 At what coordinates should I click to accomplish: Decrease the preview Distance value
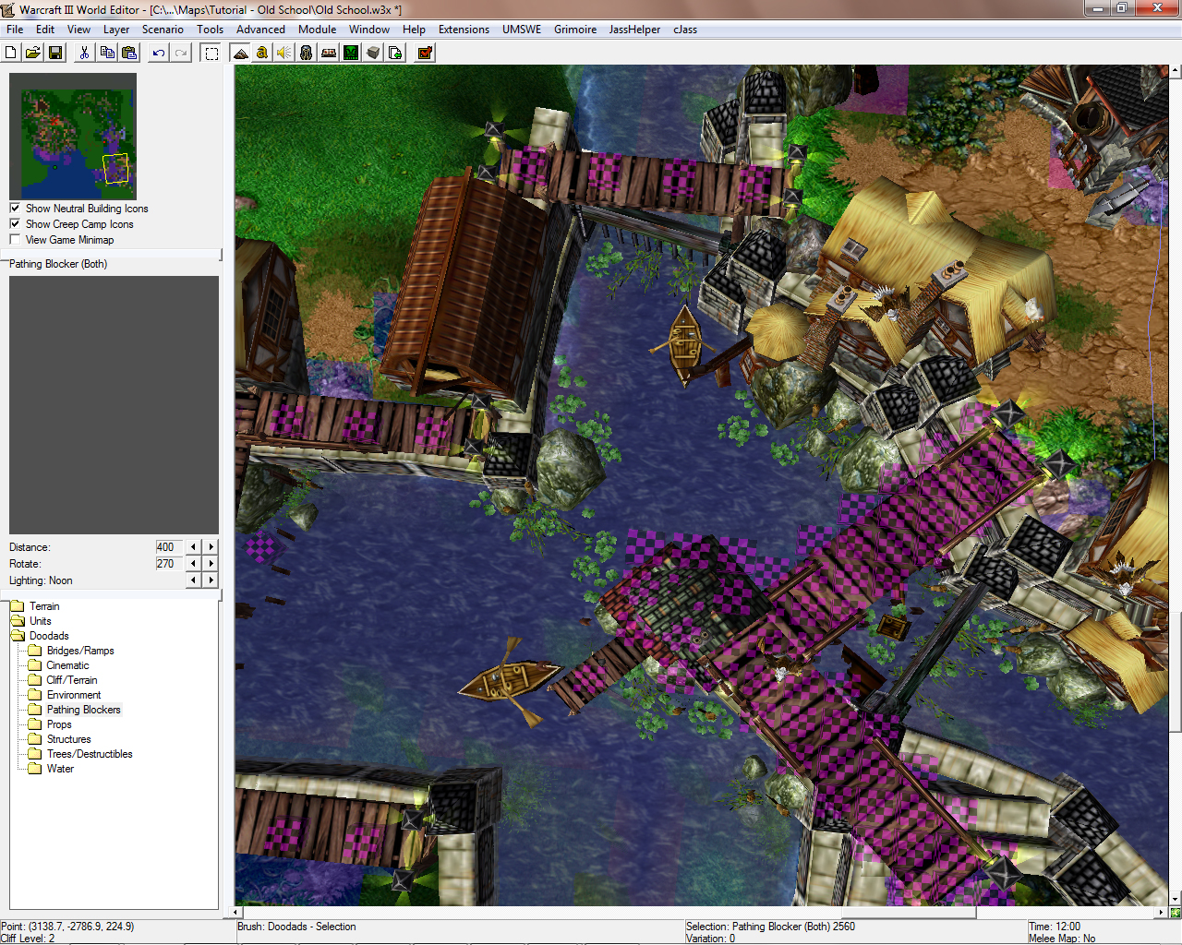[193, 547]
